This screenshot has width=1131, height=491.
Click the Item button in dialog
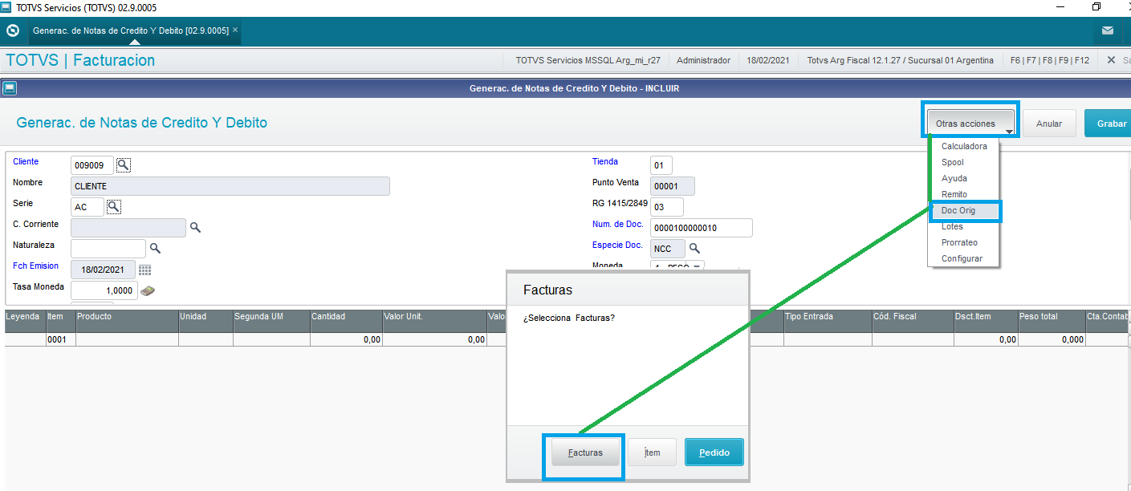tap(652, 452)
